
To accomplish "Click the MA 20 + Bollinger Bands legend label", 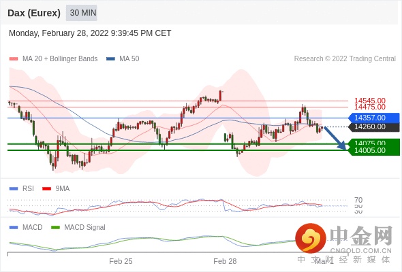I will (60, 59).
